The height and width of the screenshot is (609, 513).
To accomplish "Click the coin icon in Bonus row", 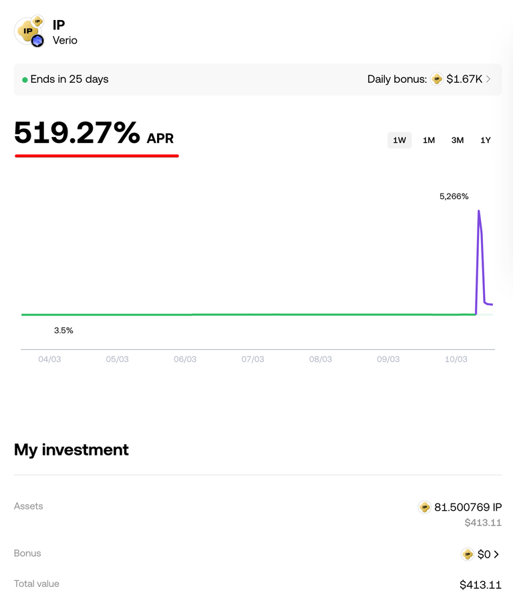I will click(468, 554).
